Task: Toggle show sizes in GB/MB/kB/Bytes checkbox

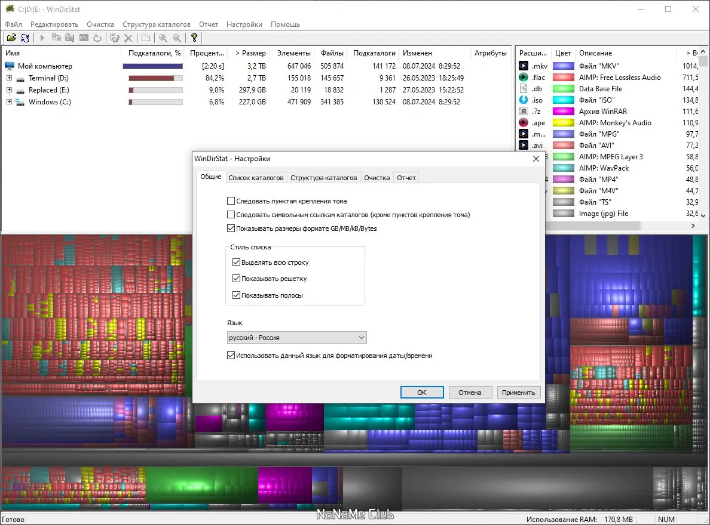Action: (231, 228)
